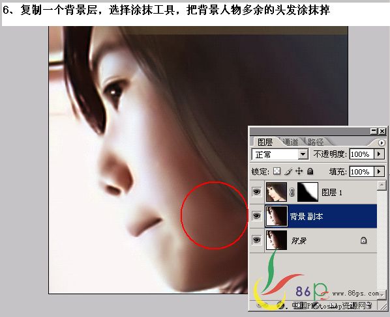The height and width of the screenshot is (317, 390).
Task: Click the lock position move icon
Action: 299,171
